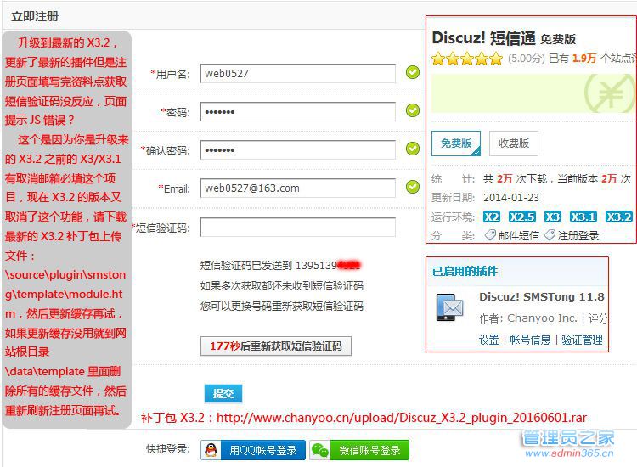Click the empty SMS verification code field
This screenshot has height=467, width=637.
298,227
